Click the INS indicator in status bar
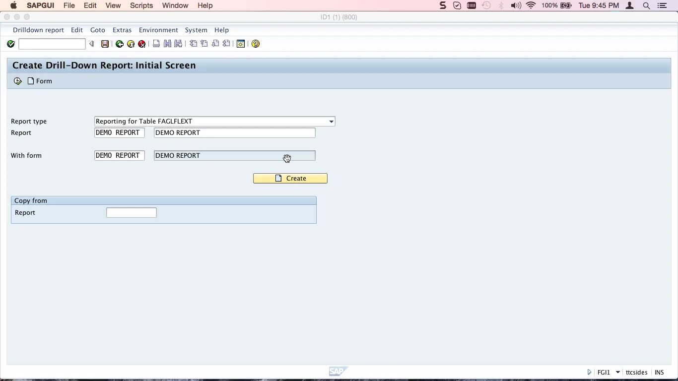 [659, 372]
